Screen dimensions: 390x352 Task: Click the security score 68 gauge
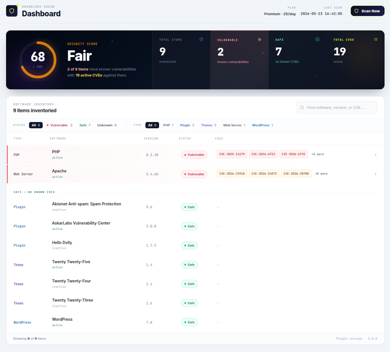coord(38,60)
